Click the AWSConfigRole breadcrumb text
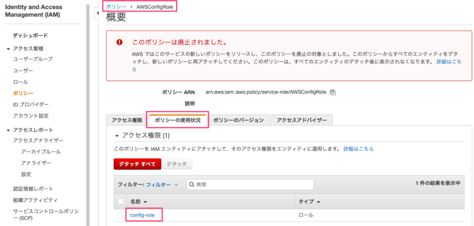The width and height of the screenshot is (474, 226). coord(155,6)
